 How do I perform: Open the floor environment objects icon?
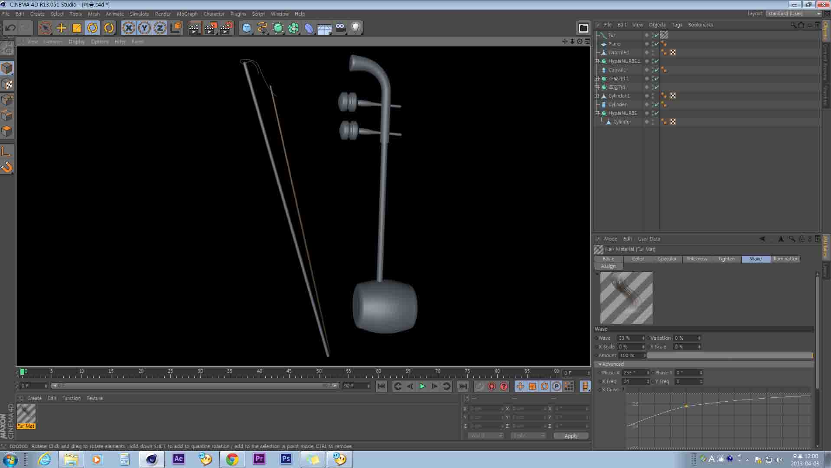tap(325, 28)
